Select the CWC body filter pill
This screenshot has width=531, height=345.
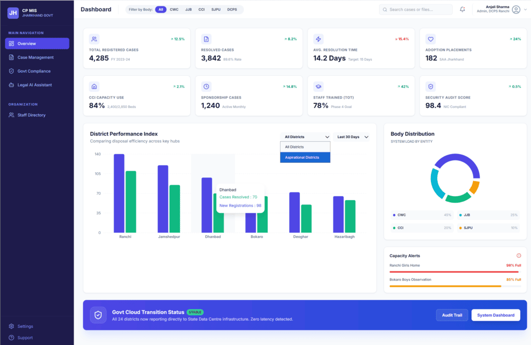(174, 9)
